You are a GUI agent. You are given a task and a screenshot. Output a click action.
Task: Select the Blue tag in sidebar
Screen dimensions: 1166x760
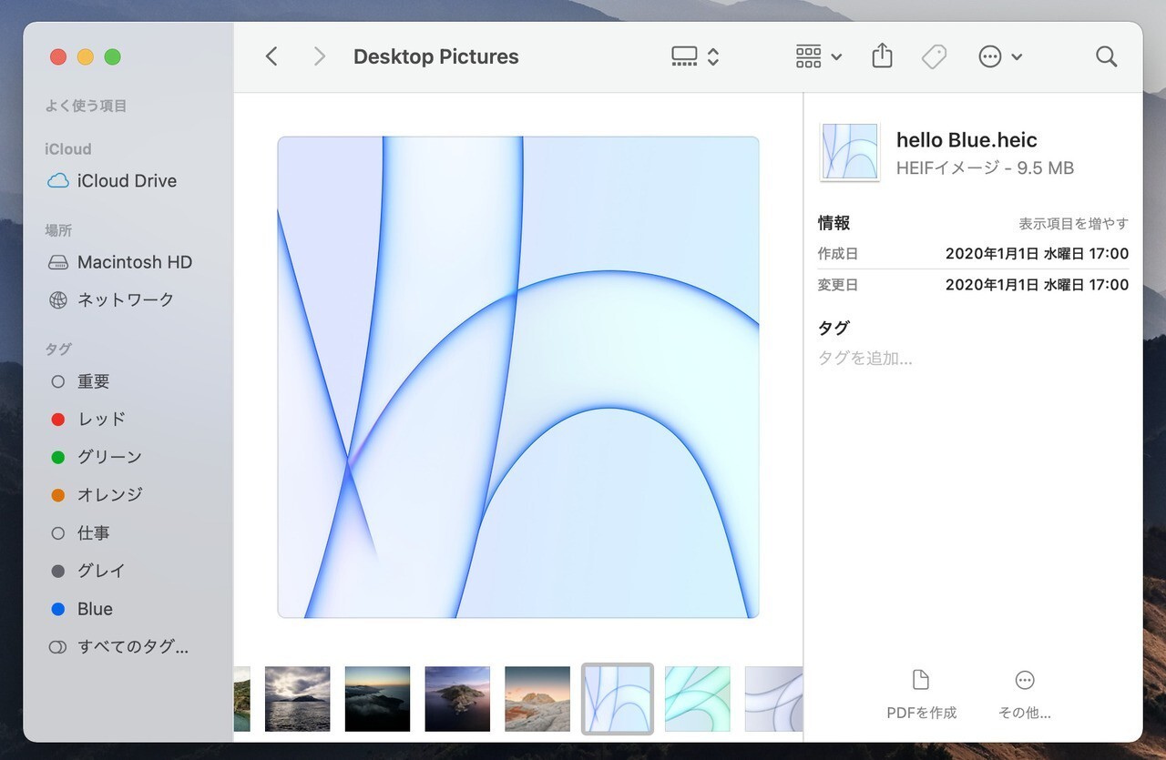[82, 610]
